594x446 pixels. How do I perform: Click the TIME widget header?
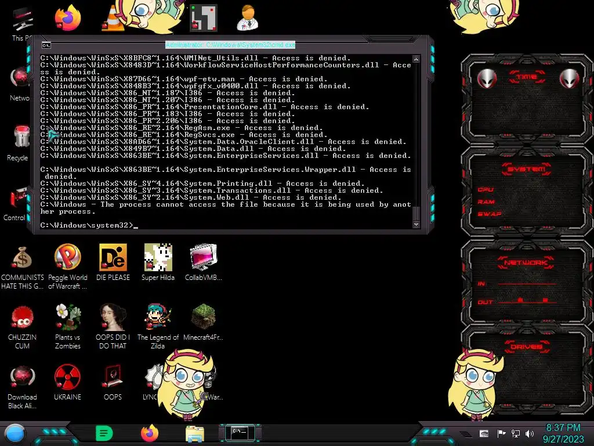527,77
